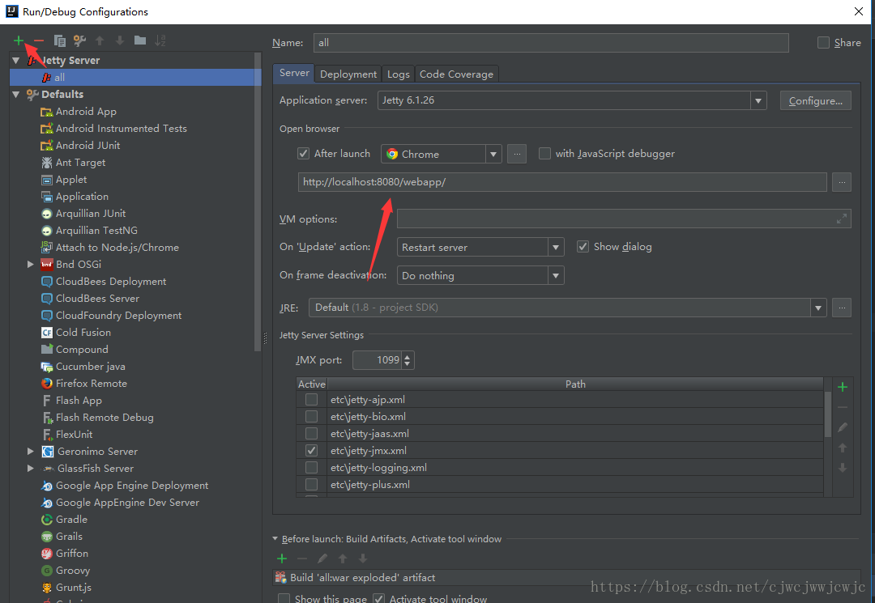875x603 pixels.
Task: Click the browse ellipsis next to Chrome dropdown
Action: (x=517, y=154)
